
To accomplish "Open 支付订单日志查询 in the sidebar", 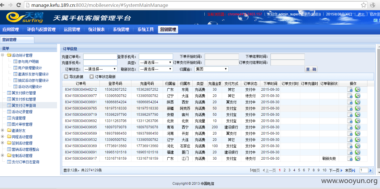I will [x=25, y=162].
